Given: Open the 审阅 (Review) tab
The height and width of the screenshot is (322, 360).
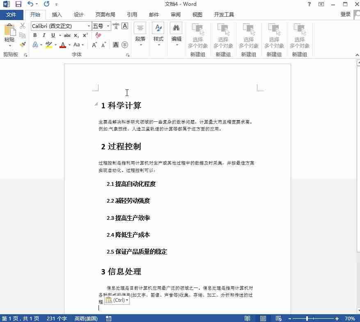Looking at the screenshot, I should pos(176,15).
